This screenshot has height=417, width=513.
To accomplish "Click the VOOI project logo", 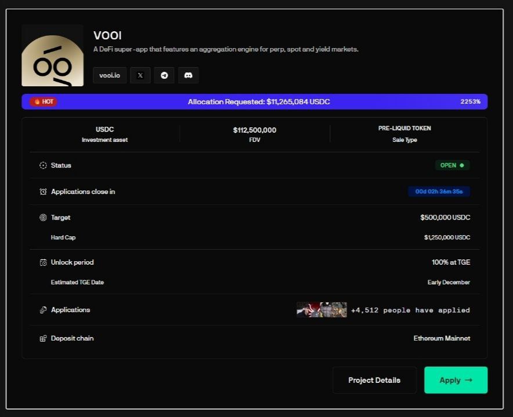I will coord(53,56).
